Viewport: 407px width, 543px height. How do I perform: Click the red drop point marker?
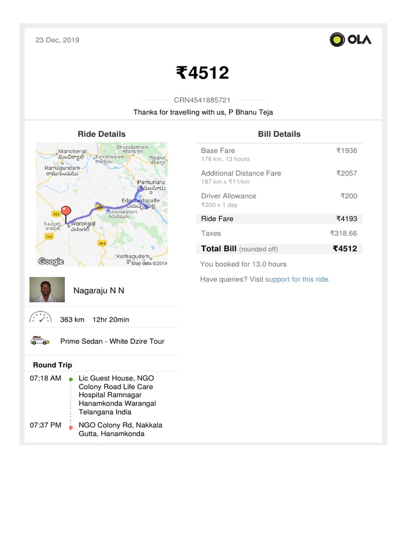(x=71, y=426)
